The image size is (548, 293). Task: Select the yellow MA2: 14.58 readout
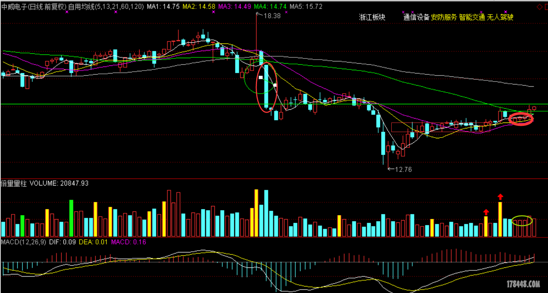click(x=199, y=7)
